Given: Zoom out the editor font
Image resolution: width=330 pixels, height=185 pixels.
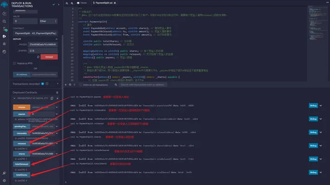Looking at the screenshot, I should click(67, 3).
